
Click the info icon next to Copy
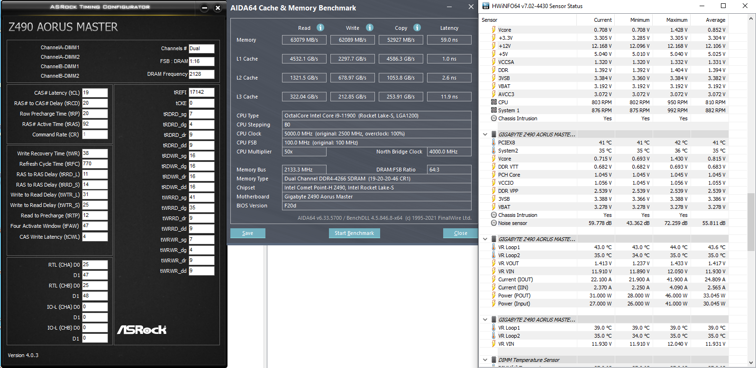pyautogui.click(x=417, y=27)
